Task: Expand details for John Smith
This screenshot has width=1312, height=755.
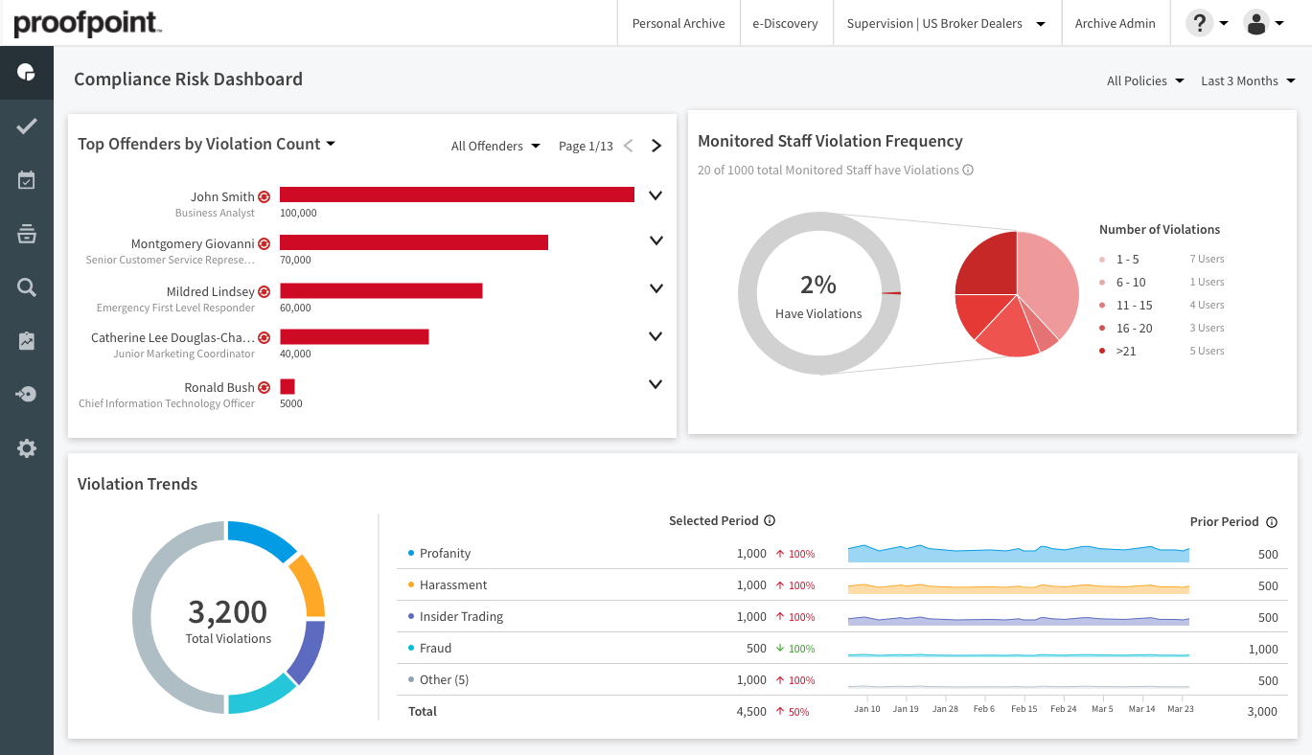Action: 656,194
